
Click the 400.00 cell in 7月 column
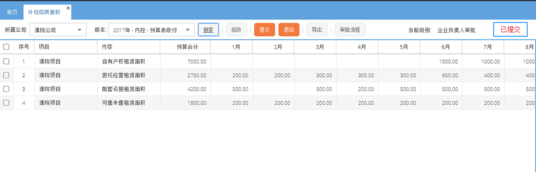coord(483,75)
